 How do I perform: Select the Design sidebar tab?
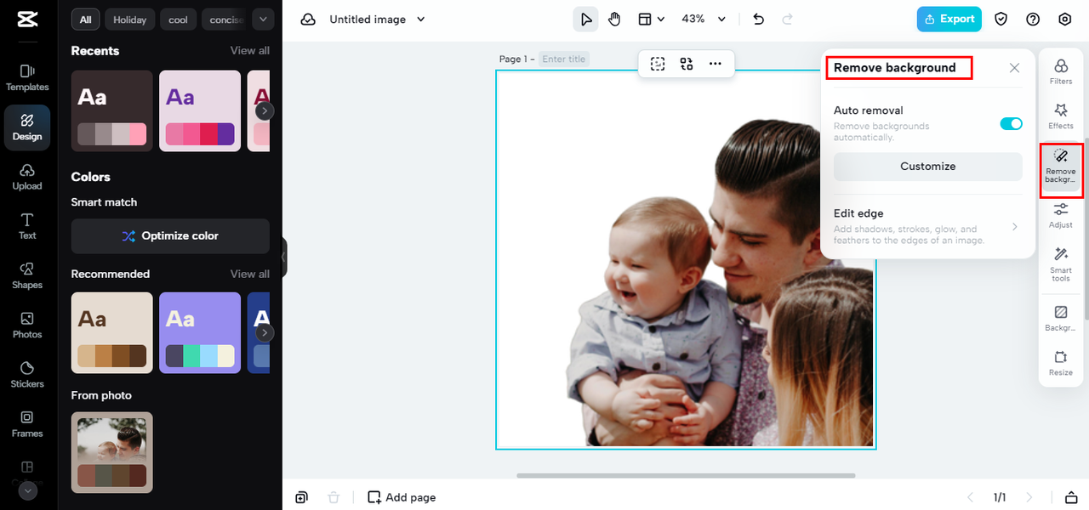[27, 127]
